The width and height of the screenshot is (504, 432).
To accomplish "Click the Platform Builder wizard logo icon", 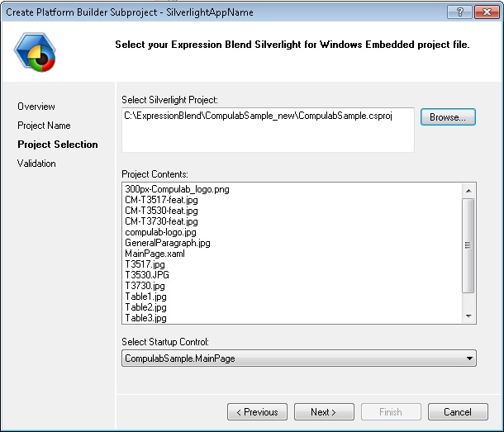I will (x=35, y=52).
